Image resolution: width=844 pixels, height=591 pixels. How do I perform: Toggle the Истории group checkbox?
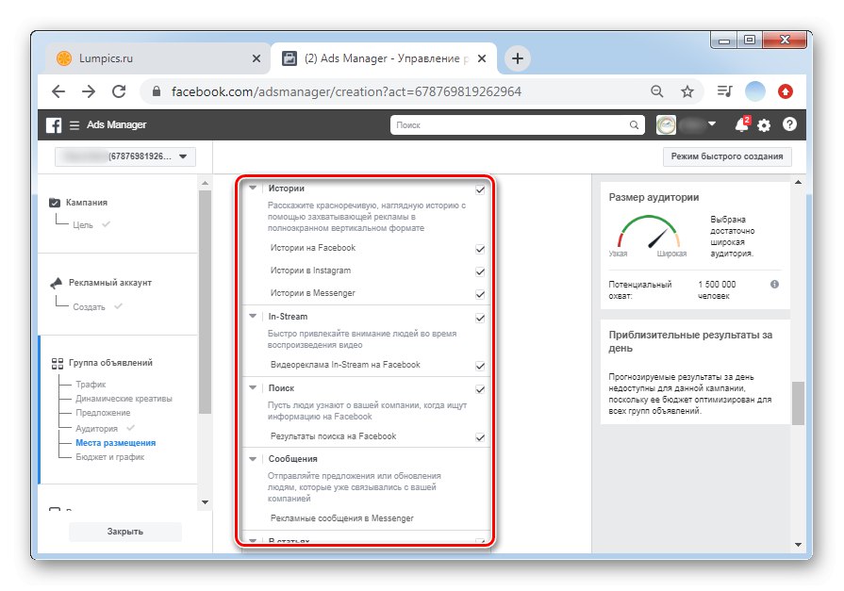480,189
